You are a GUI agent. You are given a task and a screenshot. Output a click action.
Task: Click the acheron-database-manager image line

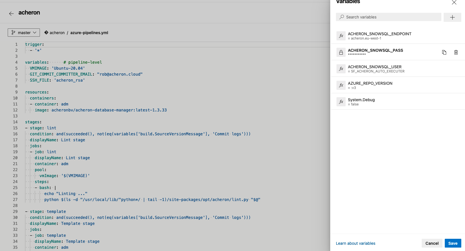pyautogui.click(x=101, y=110)
